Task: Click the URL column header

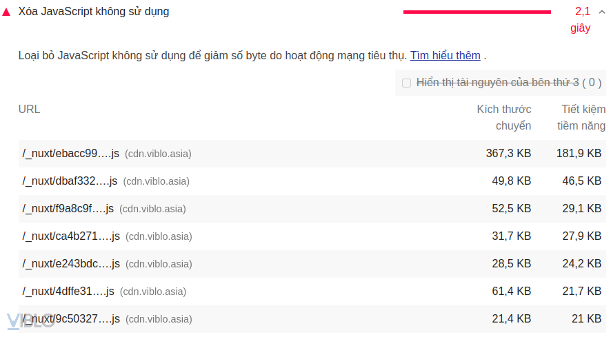Action: [x=30, y=110]
